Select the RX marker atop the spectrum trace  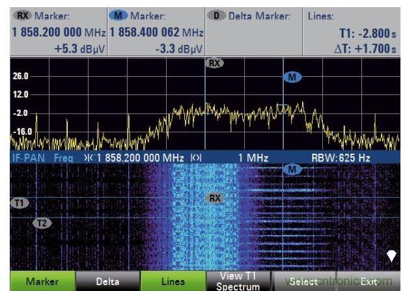[x=214, y=63]
